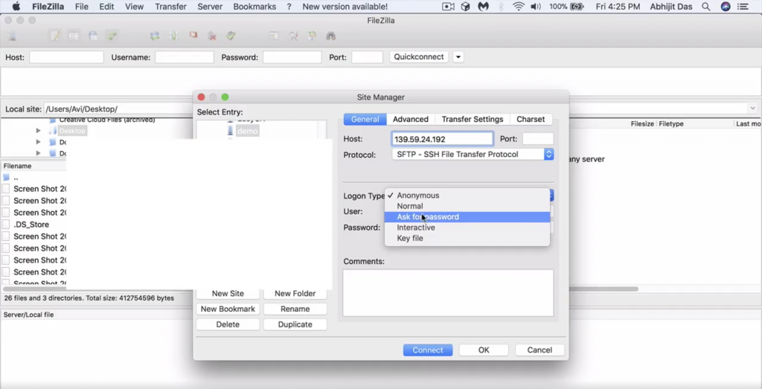Click the Filesize column header
Image resolution: width=762 pixels, height=389 pixels.
(x=642, y=123)
